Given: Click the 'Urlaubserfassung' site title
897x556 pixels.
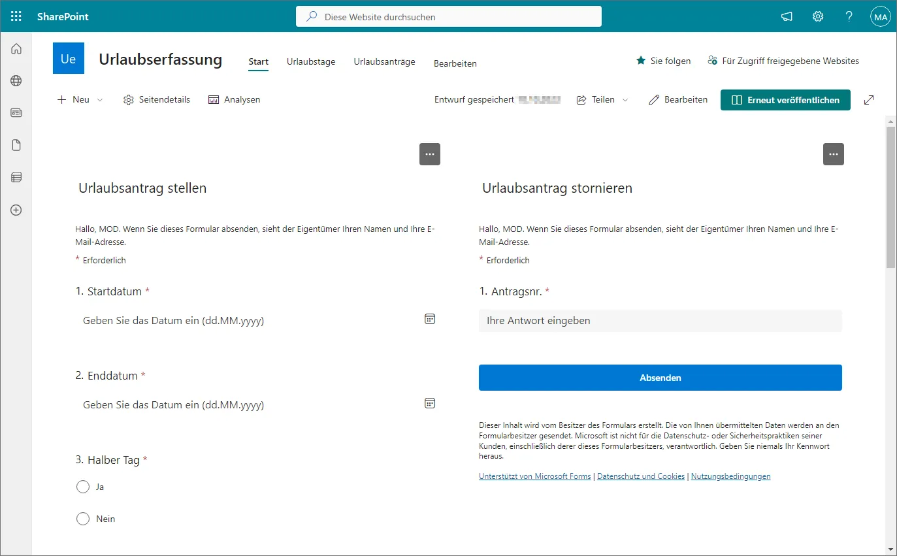Looking at the screenshot, I should click(x=161, y=59).
